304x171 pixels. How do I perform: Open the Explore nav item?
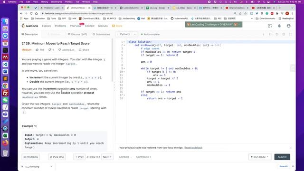coord(47,26)
